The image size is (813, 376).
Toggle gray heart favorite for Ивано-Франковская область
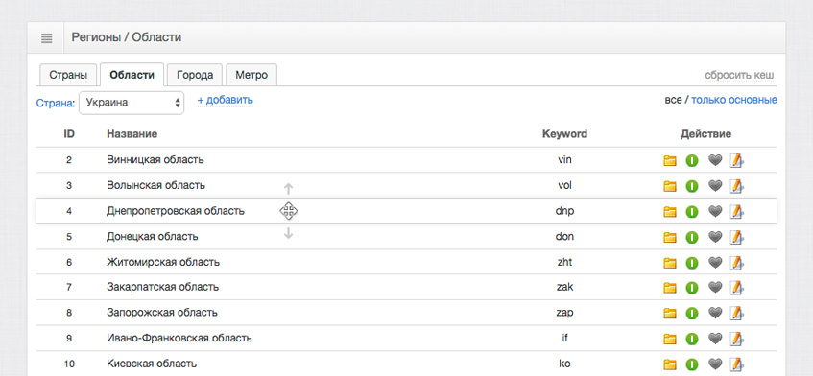(715, 339)
